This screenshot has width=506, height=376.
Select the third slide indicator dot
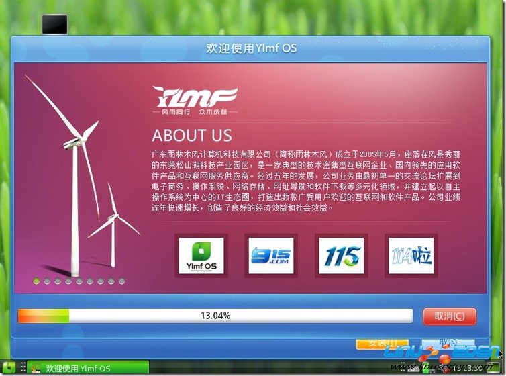[x=58, y=281]
